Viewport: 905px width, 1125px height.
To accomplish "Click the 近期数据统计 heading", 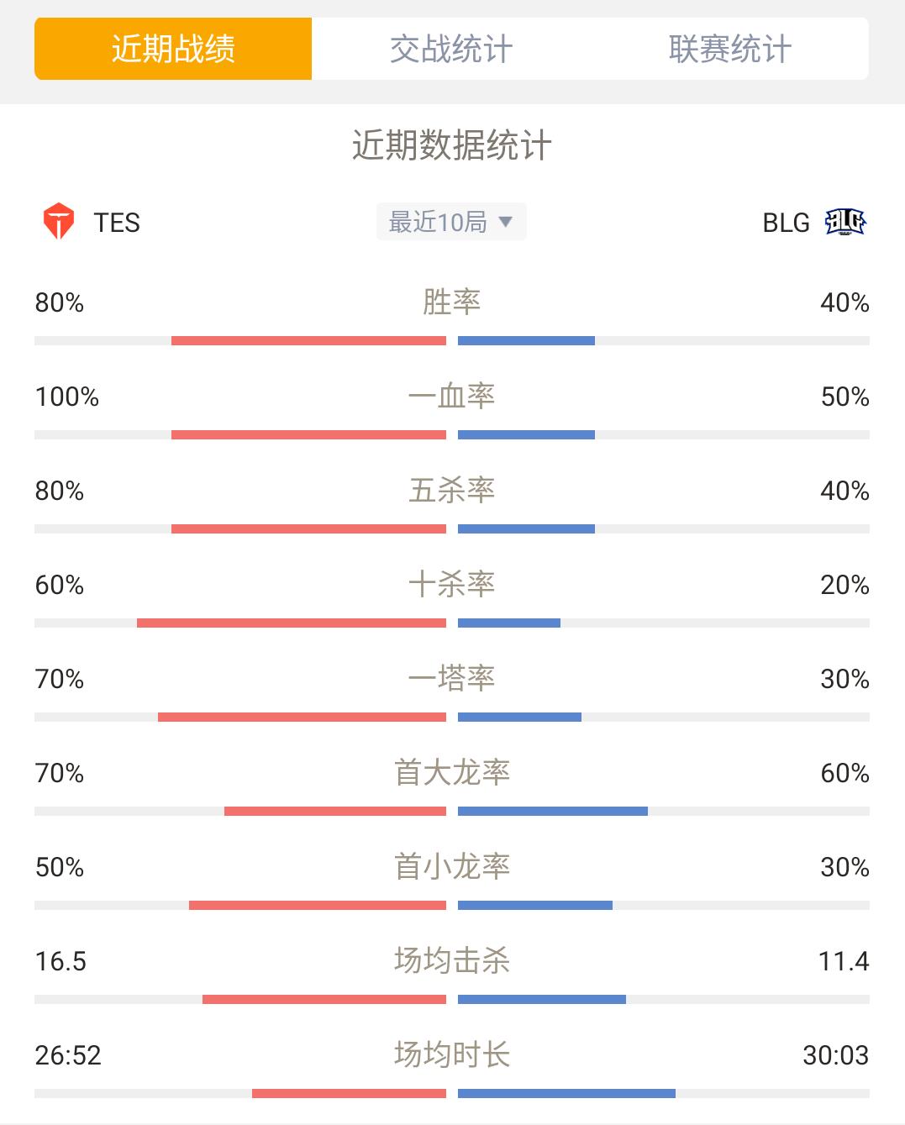I will click(x=451, y=145).
